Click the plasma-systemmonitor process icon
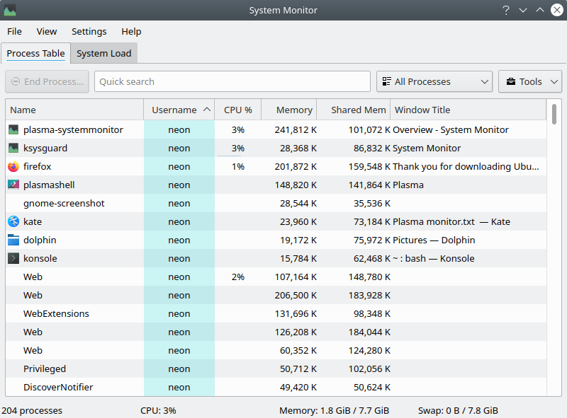 pos(13,129)
